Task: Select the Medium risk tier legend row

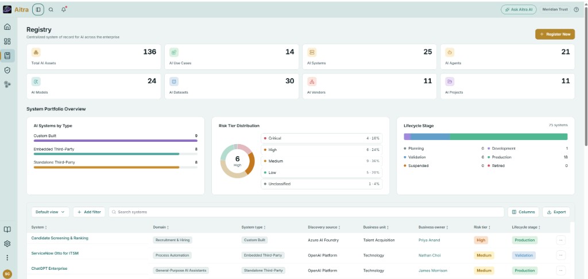Action: [x=322, y=161]
